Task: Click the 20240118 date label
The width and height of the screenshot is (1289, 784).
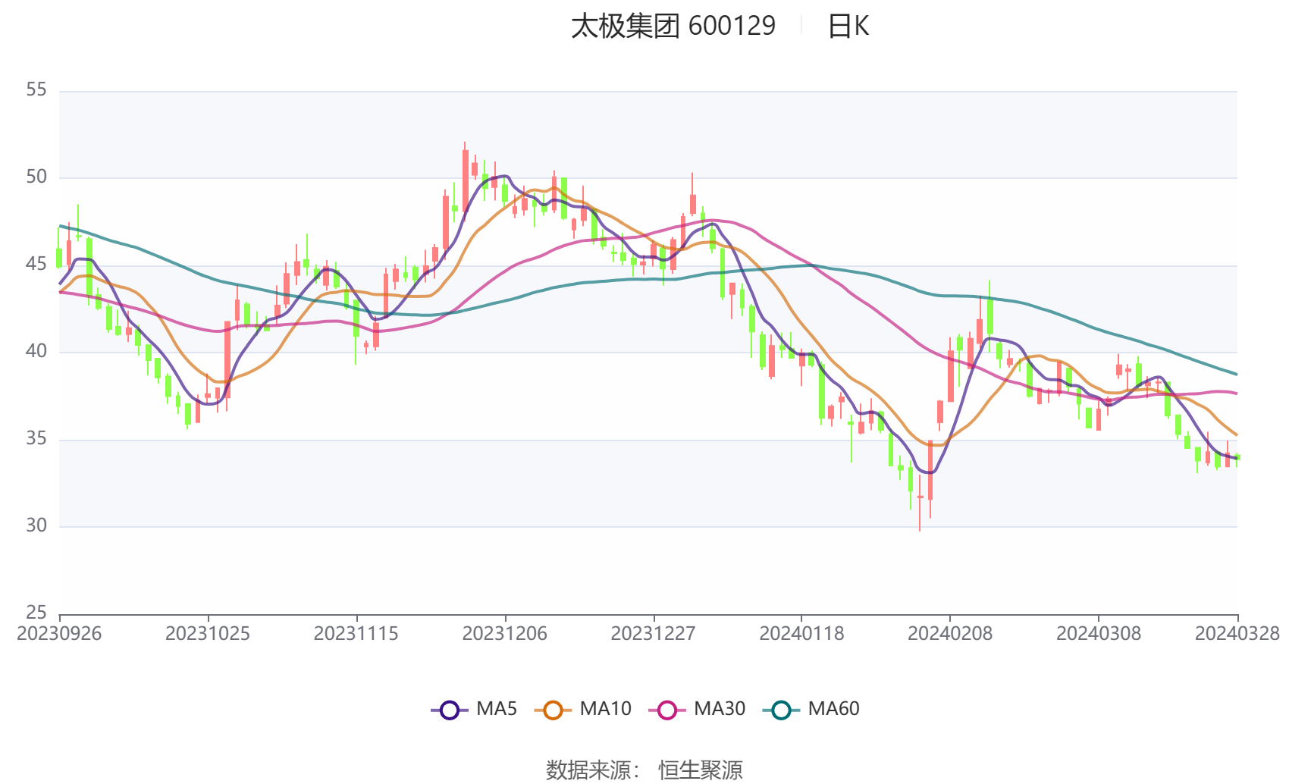Action: click(801, 633)
